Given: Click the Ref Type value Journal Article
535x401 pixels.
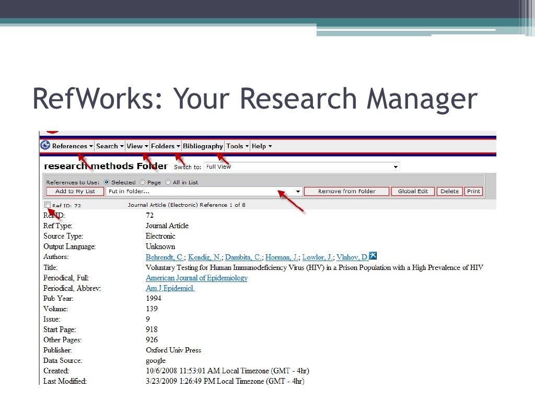Looking at the screenshot, I should [167, 226].
